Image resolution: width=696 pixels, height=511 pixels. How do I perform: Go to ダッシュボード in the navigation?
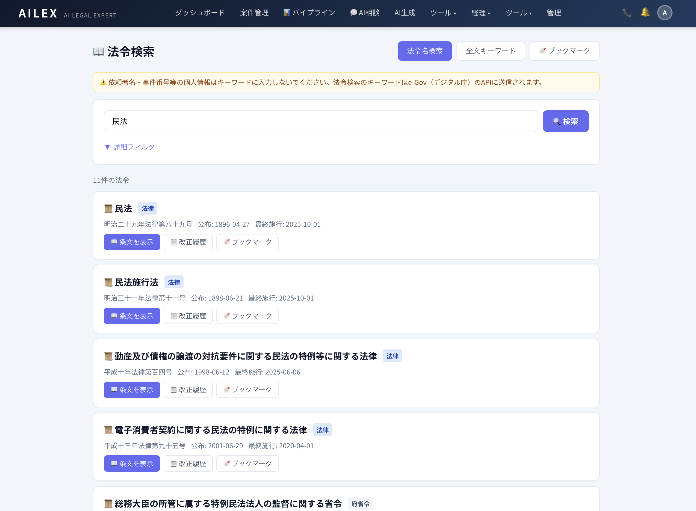click(200, 13)
